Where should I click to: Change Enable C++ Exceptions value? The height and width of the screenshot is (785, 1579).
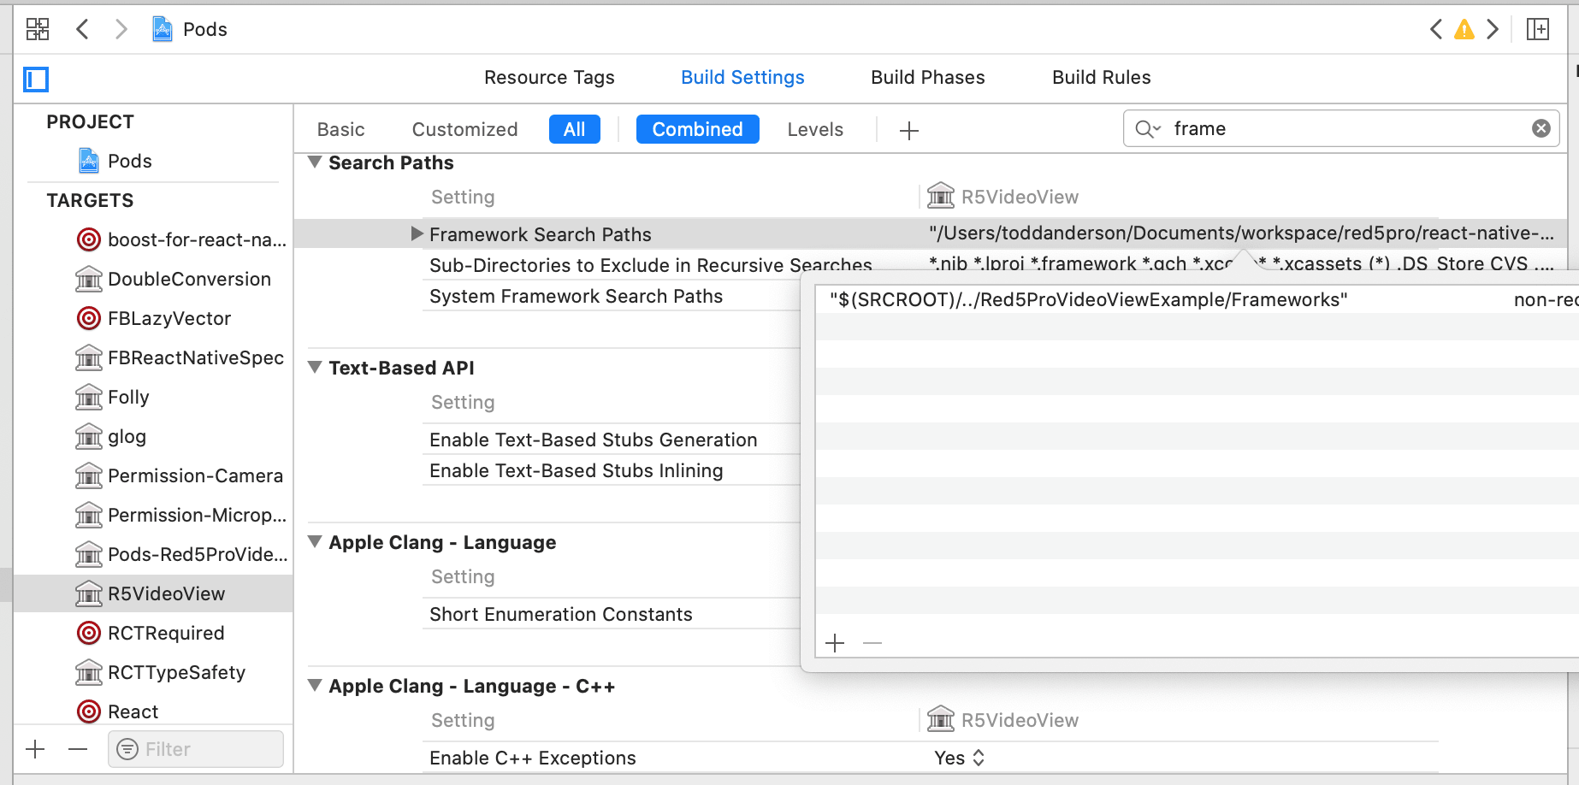click(960, 758)
